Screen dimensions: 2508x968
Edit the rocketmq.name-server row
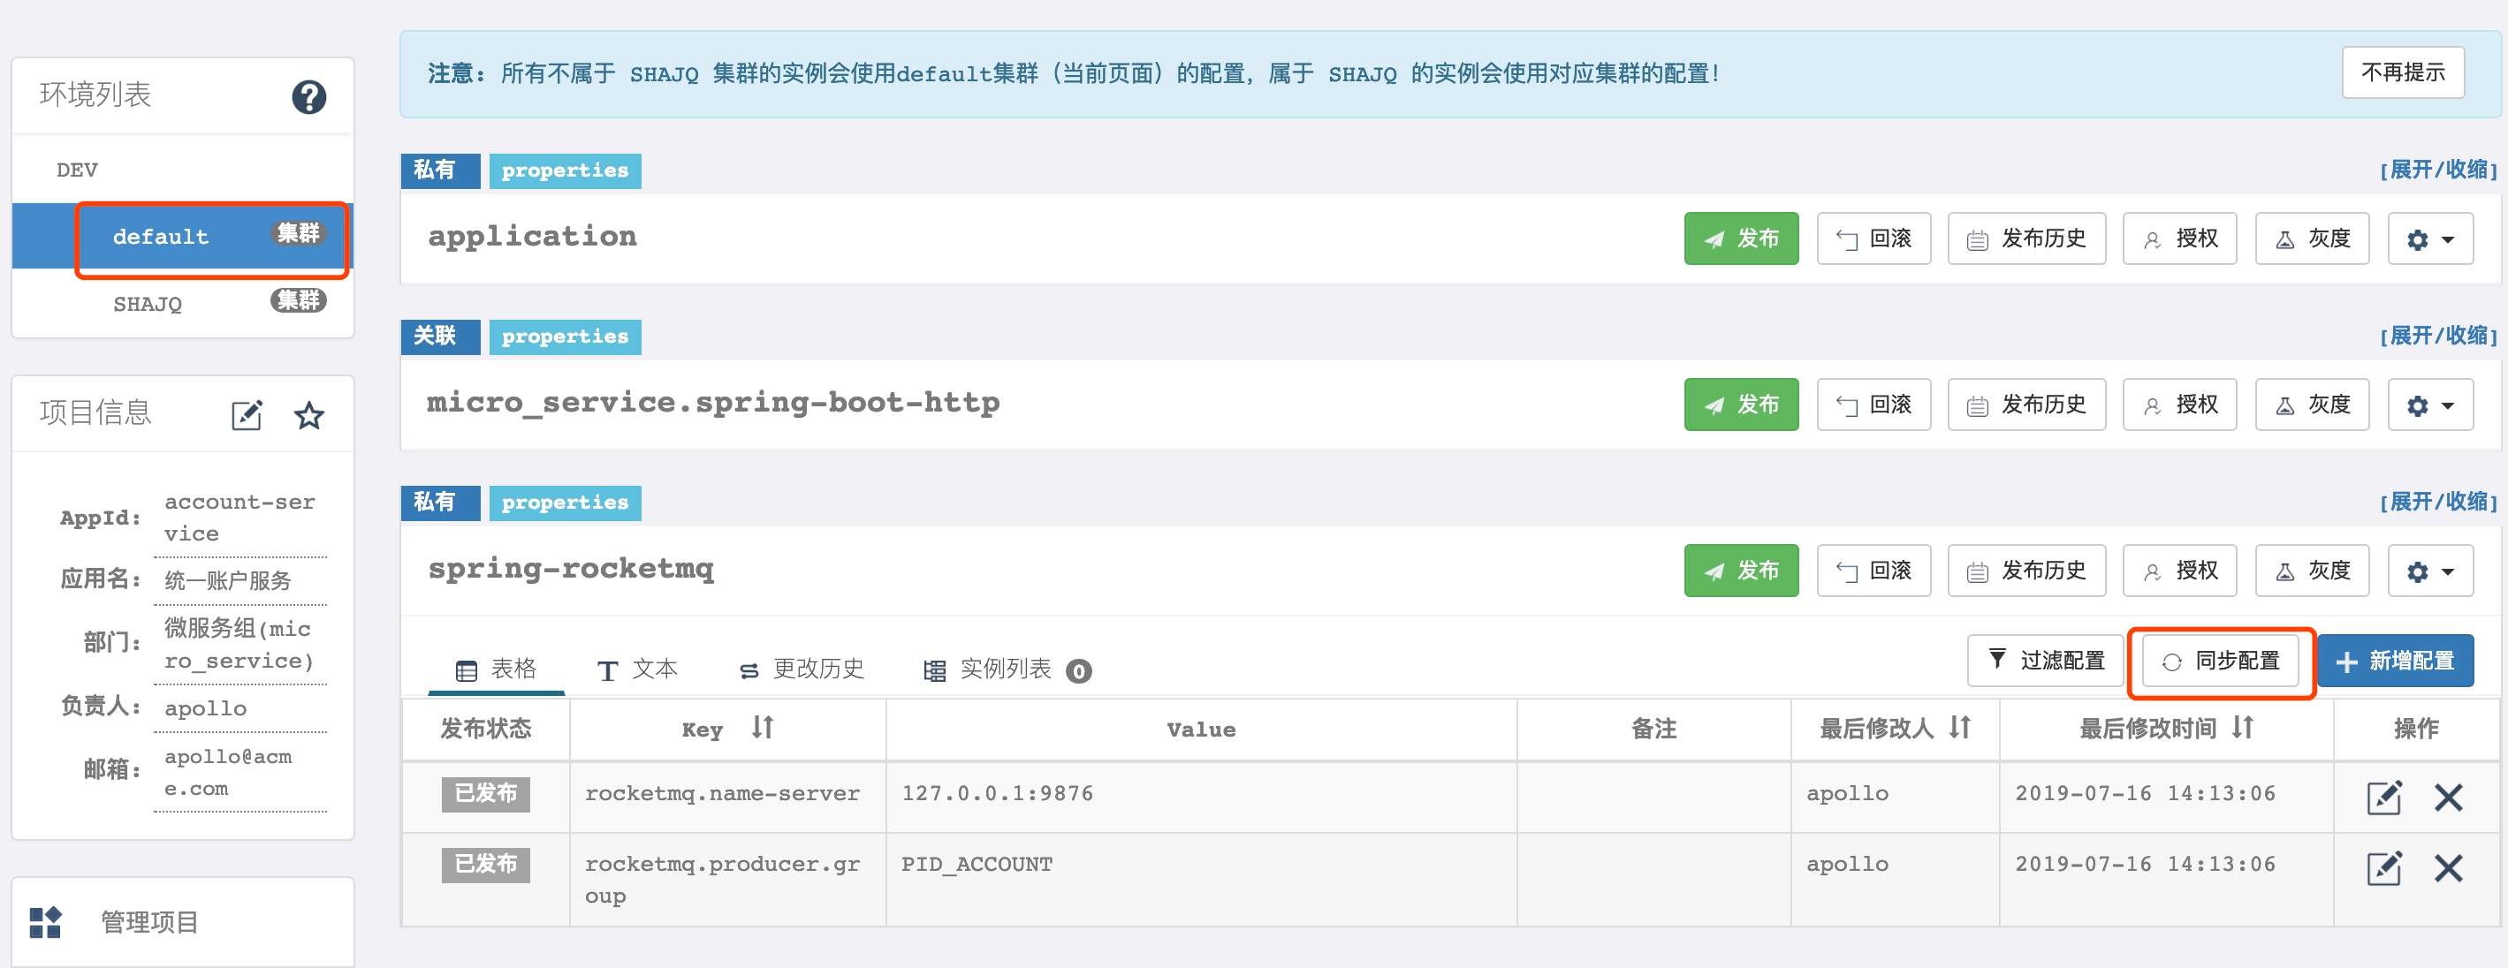tap(2383, 796)
